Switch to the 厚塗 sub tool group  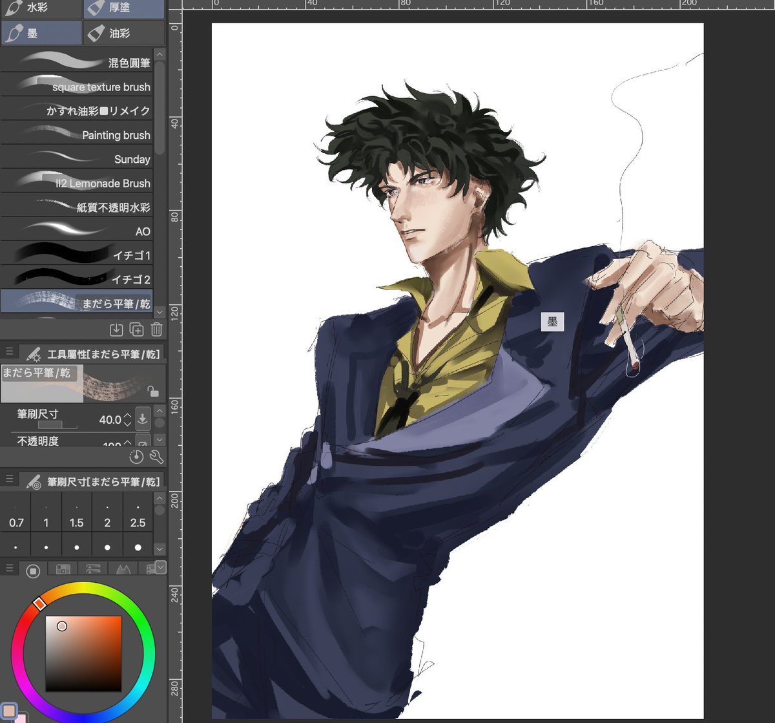pos(124,9)
